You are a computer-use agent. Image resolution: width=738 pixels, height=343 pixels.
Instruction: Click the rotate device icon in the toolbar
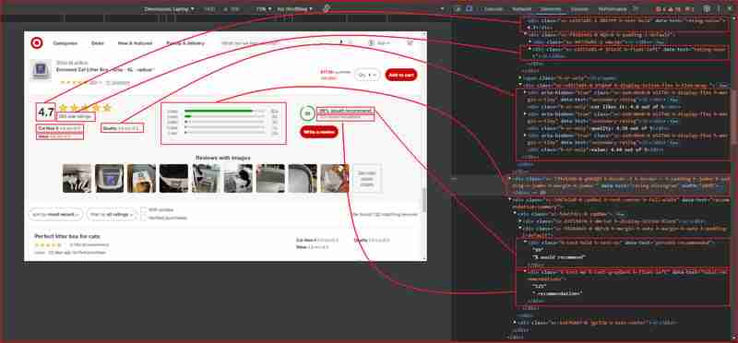pyautogui.click(x=327, y=8)
